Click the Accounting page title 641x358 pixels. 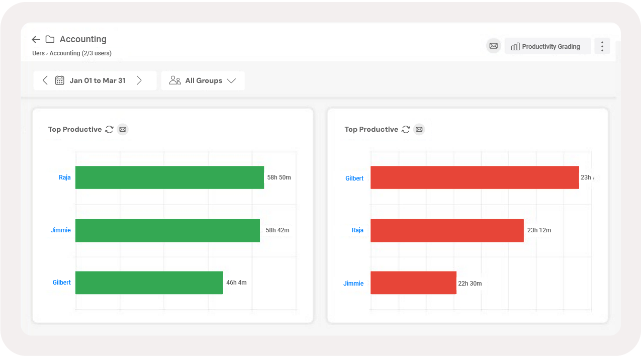pos(83,39)
